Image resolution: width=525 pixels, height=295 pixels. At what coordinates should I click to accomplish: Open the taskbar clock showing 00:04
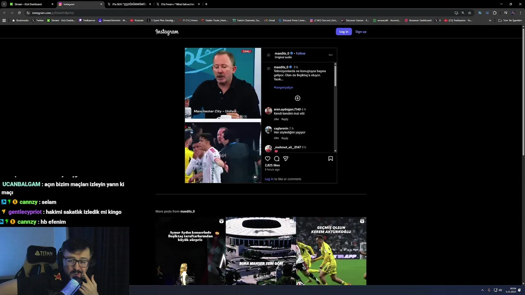[511, 290]
